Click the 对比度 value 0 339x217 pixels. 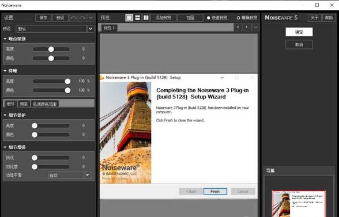coord(84,166)
